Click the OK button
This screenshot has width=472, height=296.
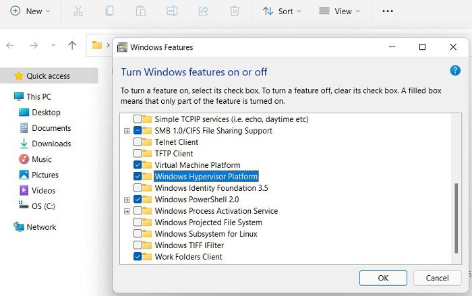coord(383,278)
